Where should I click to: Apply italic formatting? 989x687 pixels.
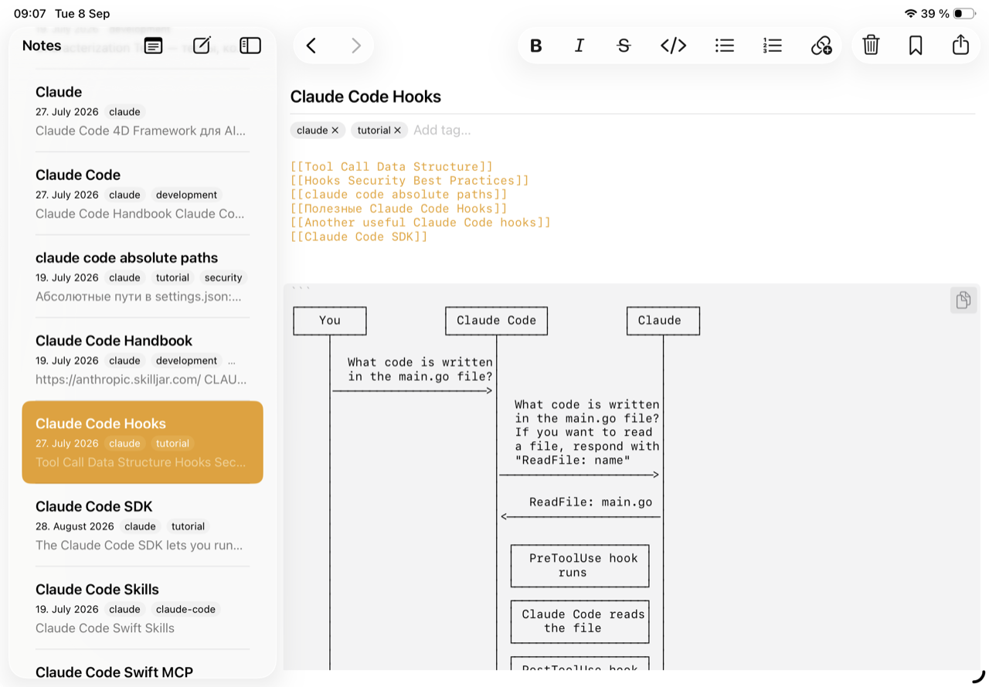click(579, 46)
